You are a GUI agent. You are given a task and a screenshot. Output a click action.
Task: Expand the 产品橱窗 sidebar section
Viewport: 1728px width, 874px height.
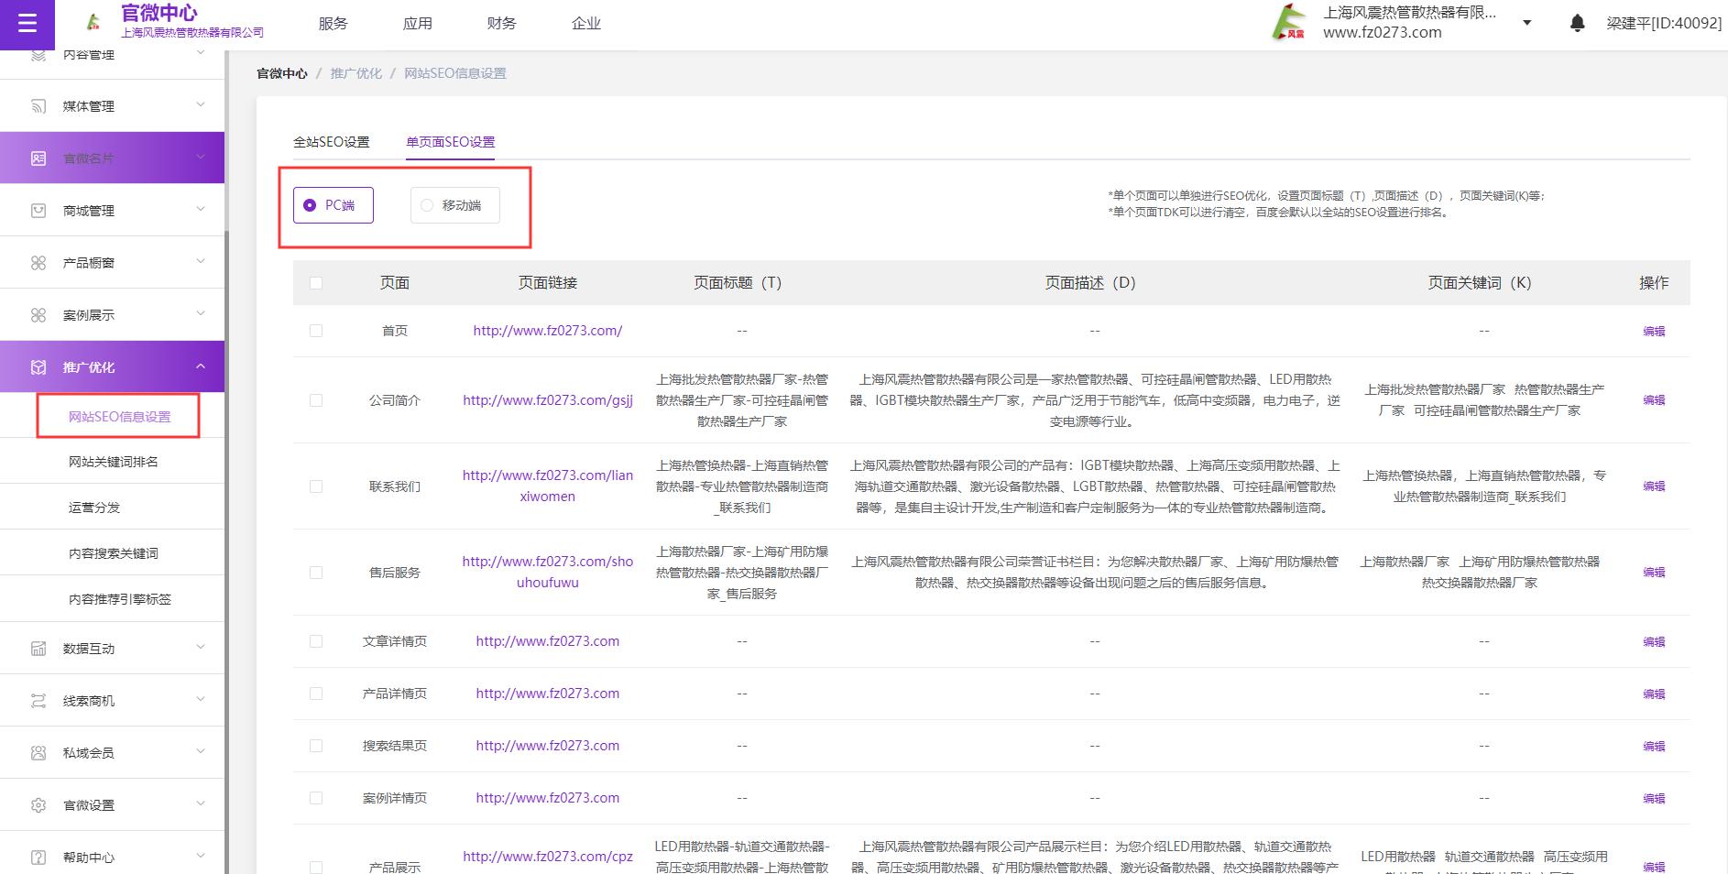click(201, 262)
